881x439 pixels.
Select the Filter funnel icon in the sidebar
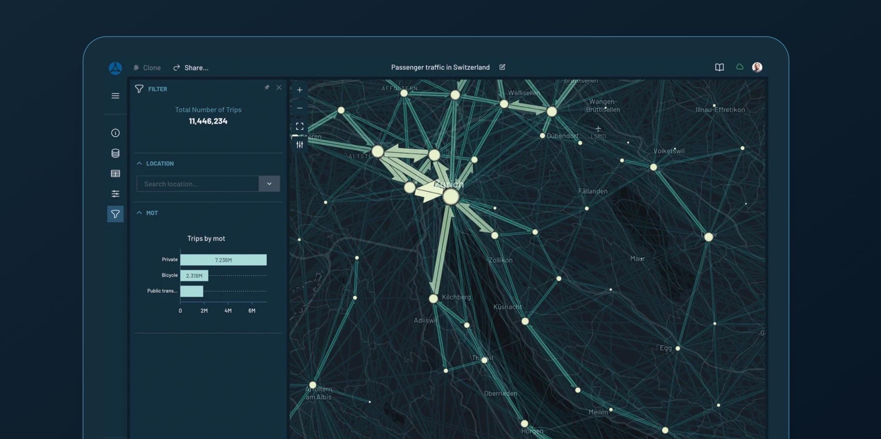(x=115, y=214)
